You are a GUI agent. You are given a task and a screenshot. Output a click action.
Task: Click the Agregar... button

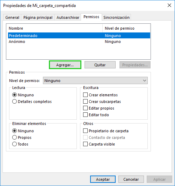pos(65,65)
